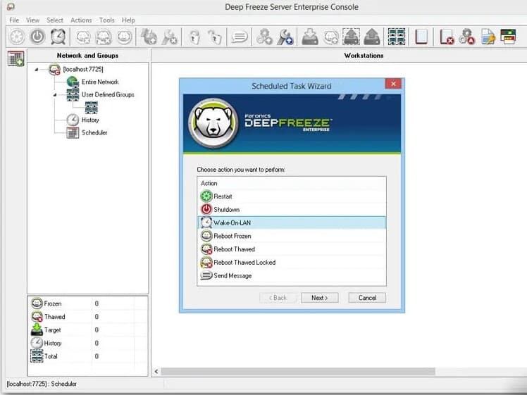Click the power Shutdown icon in the main toolbar

pyautogui.click(x=37, y=37)
